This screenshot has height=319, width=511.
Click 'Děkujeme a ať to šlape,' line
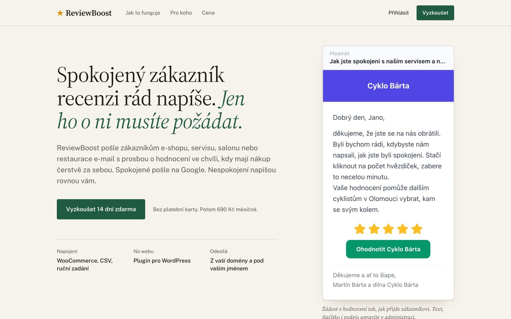pos(364,275)
